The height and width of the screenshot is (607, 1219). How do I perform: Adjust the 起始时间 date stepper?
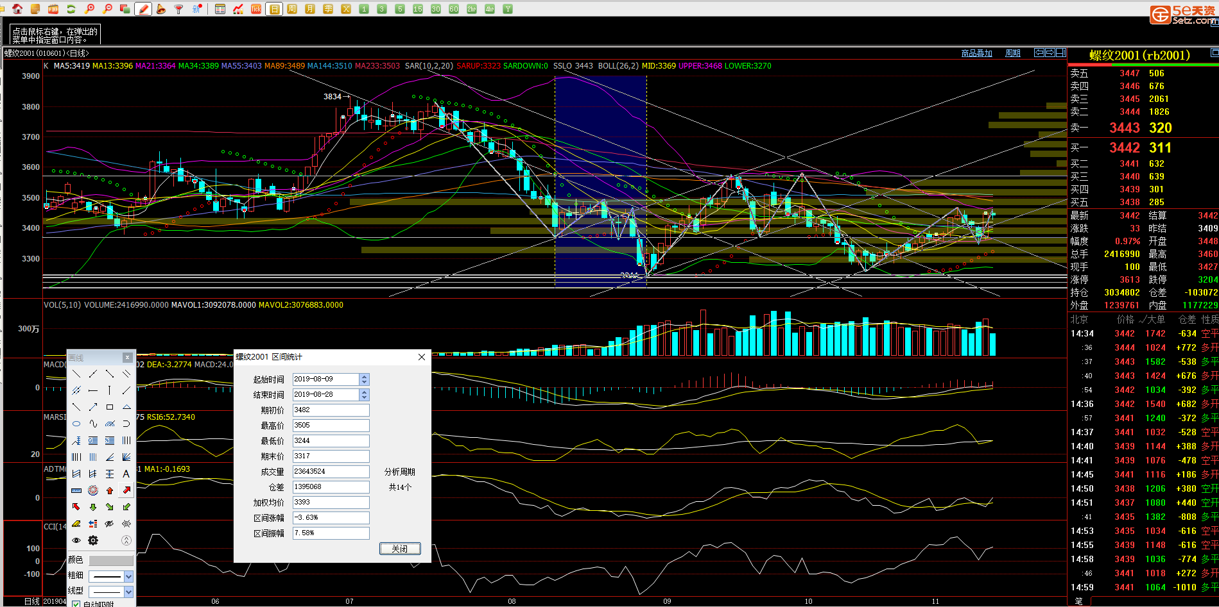[364, 379]
